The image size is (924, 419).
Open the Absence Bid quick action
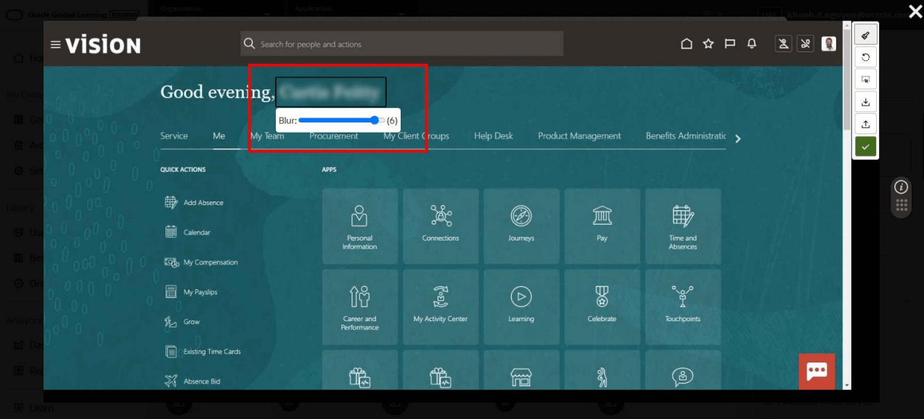[x=192, y=381]
